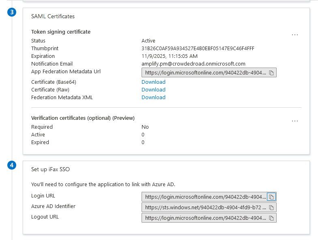318x240 pixels.
Task: Select the step 3 circle badge
Action: (12, 12)
